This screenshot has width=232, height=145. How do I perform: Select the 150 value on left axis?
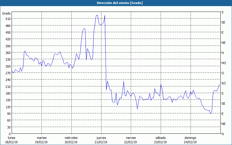click(x=8, y=100)
